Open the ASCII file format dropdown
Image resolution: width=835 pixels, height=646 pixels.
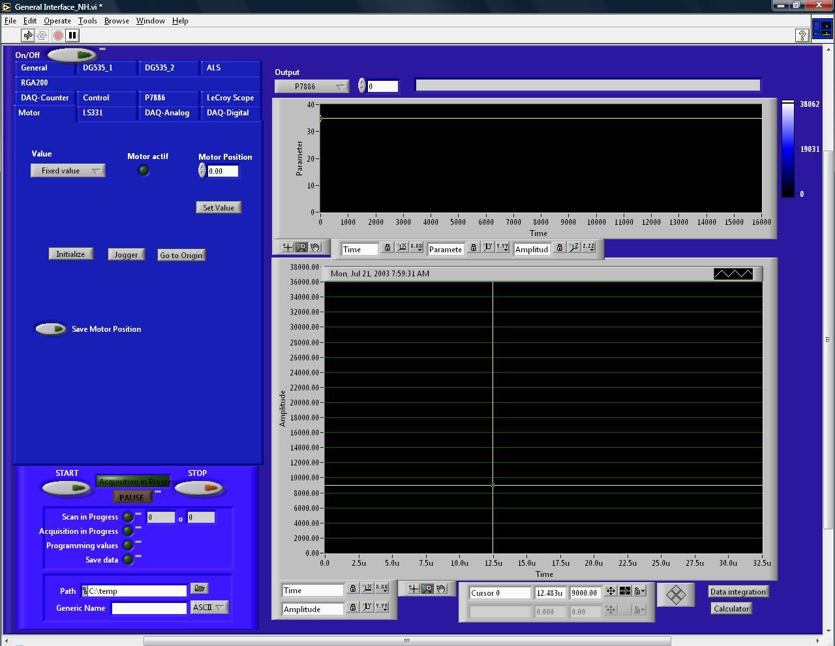[209, 608]
